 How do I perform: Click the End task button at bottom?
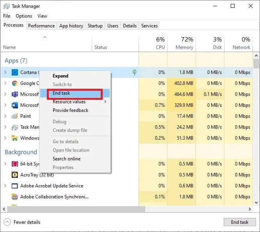(240, 222)
